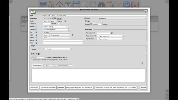This screenshot has width=178, height=100.
Task: Toggle the Tâche checkbox
Action: (x=63, y=21)
